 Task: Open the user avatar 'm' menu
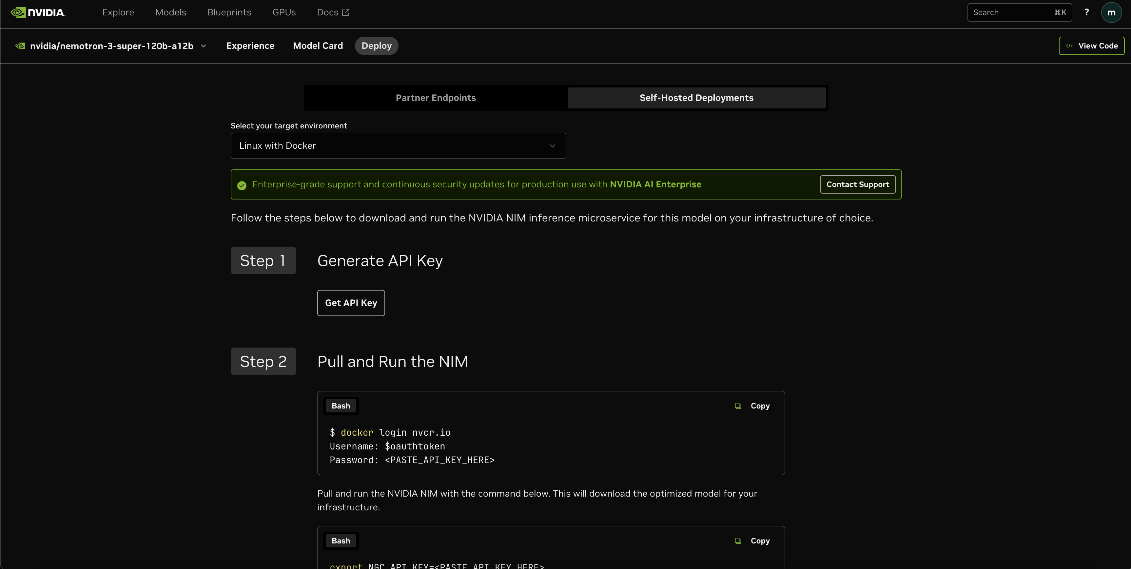(x=1111, y=12)
